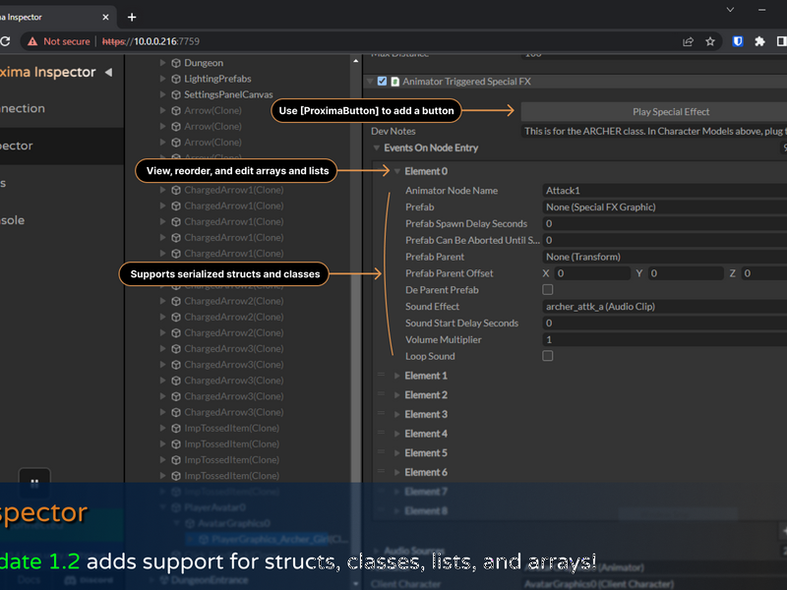Close the Proxima Inspector browser tab
Screen dimensions: 787x590
pos(105,17)
